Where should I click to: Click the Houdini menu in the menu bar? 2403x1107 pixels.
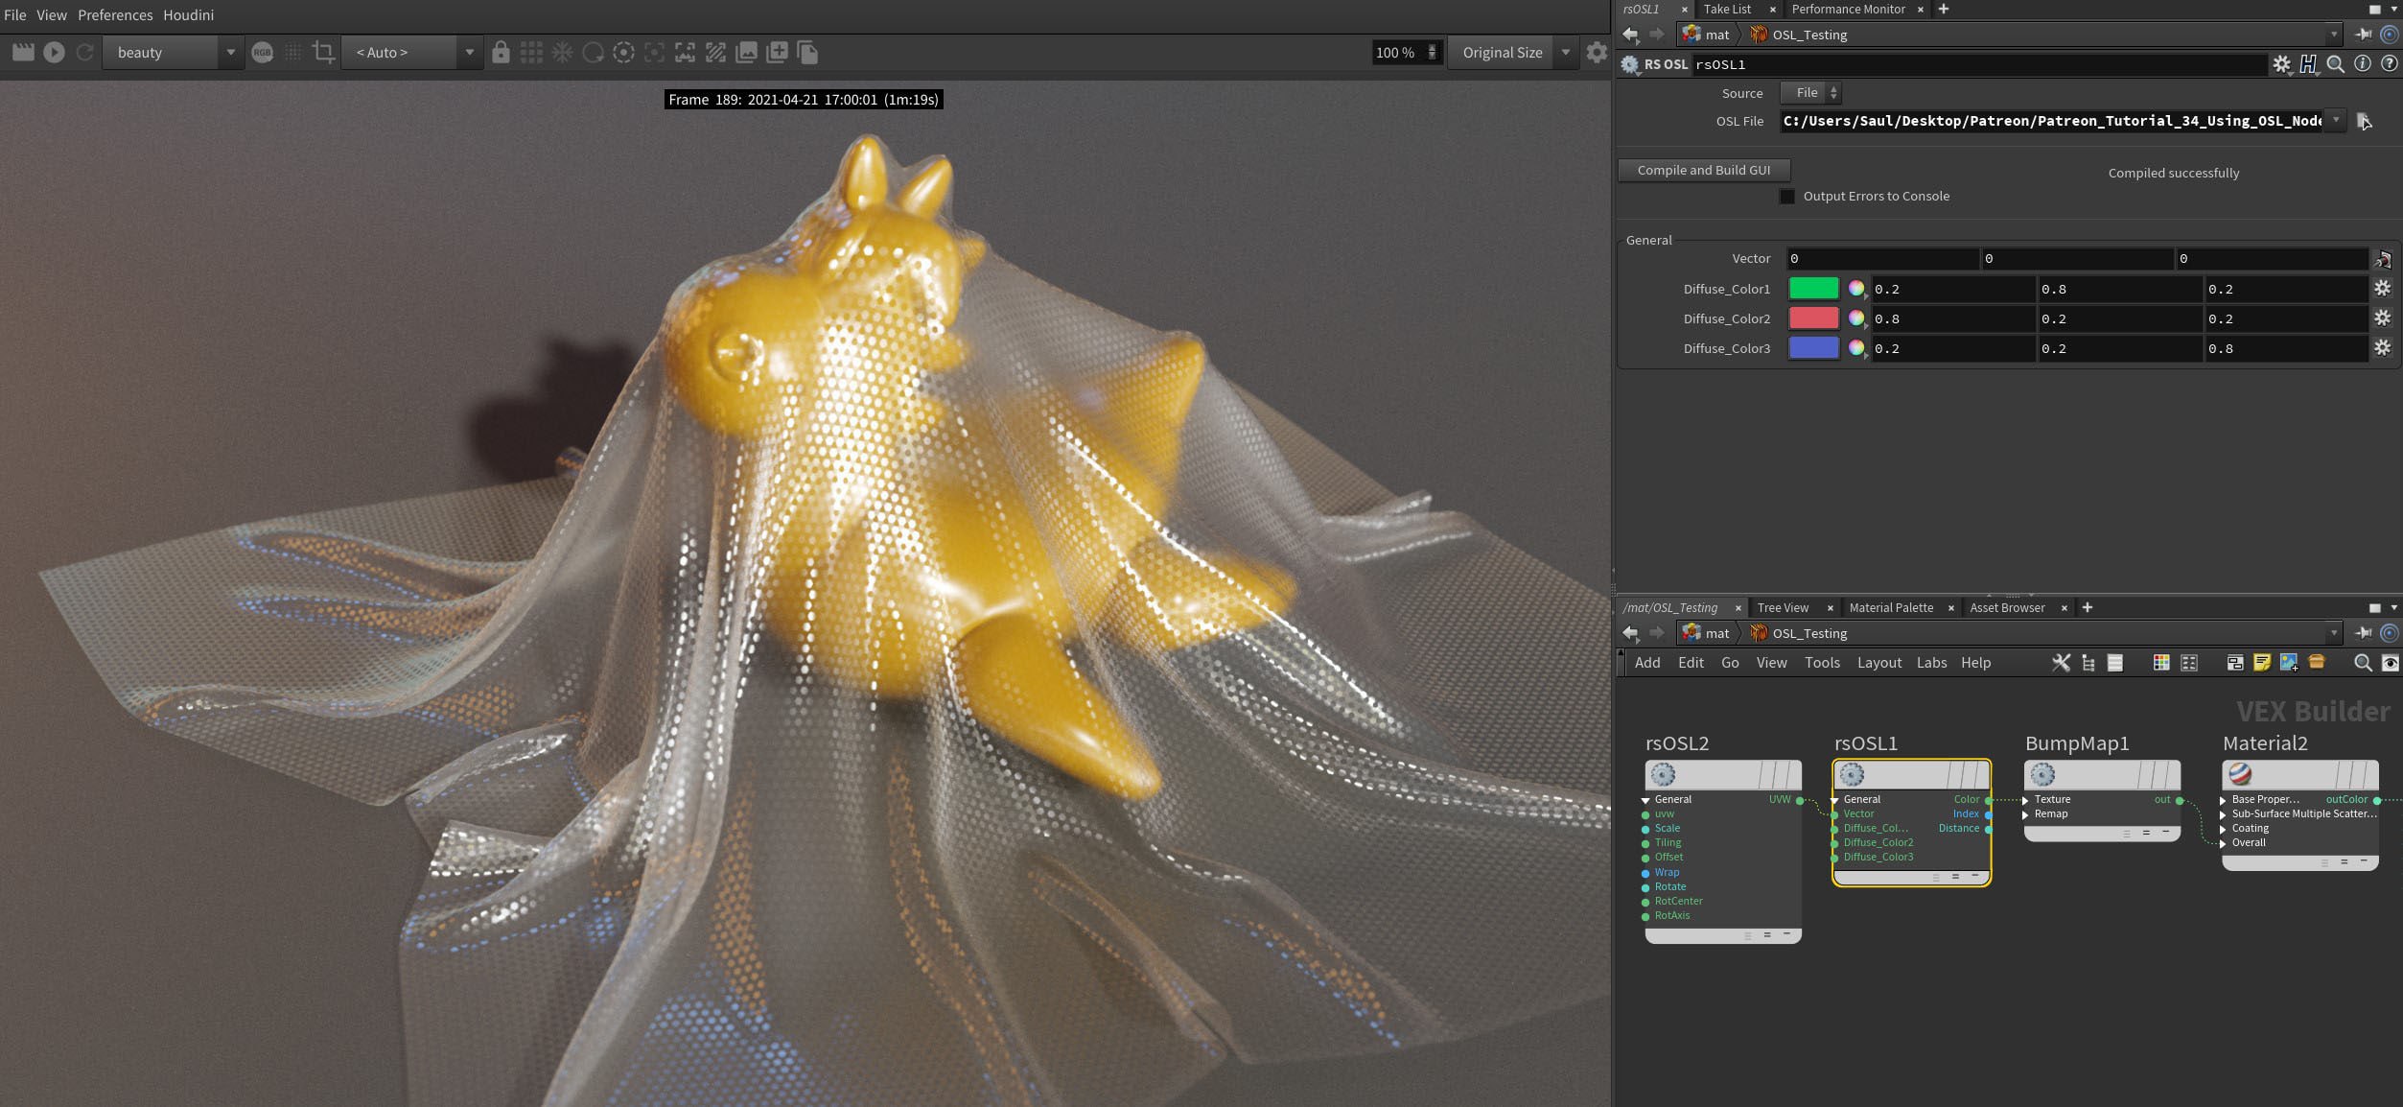[x=185, y=13]
